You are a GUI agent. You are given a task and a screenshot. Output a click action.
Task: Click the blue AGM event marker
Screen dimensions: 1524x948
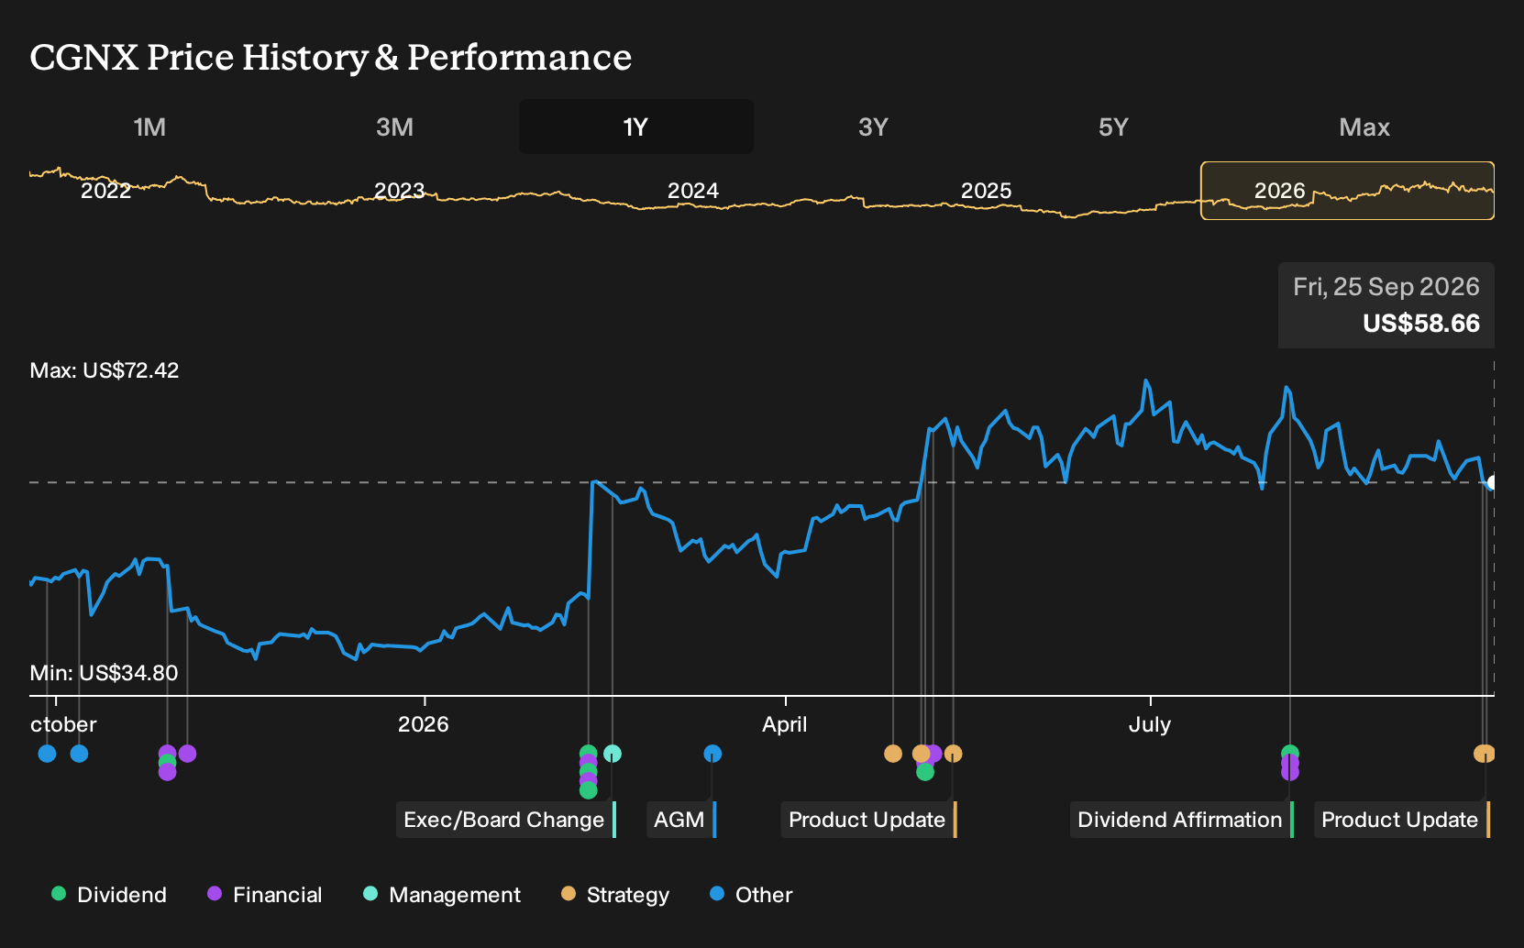pyautogui.click(x=712, y=754)
